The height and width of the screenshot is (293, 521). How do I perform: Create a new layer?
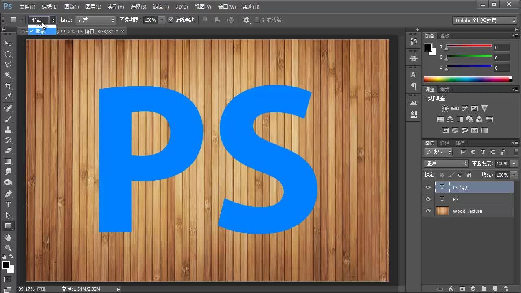click(x=495, y=289)
